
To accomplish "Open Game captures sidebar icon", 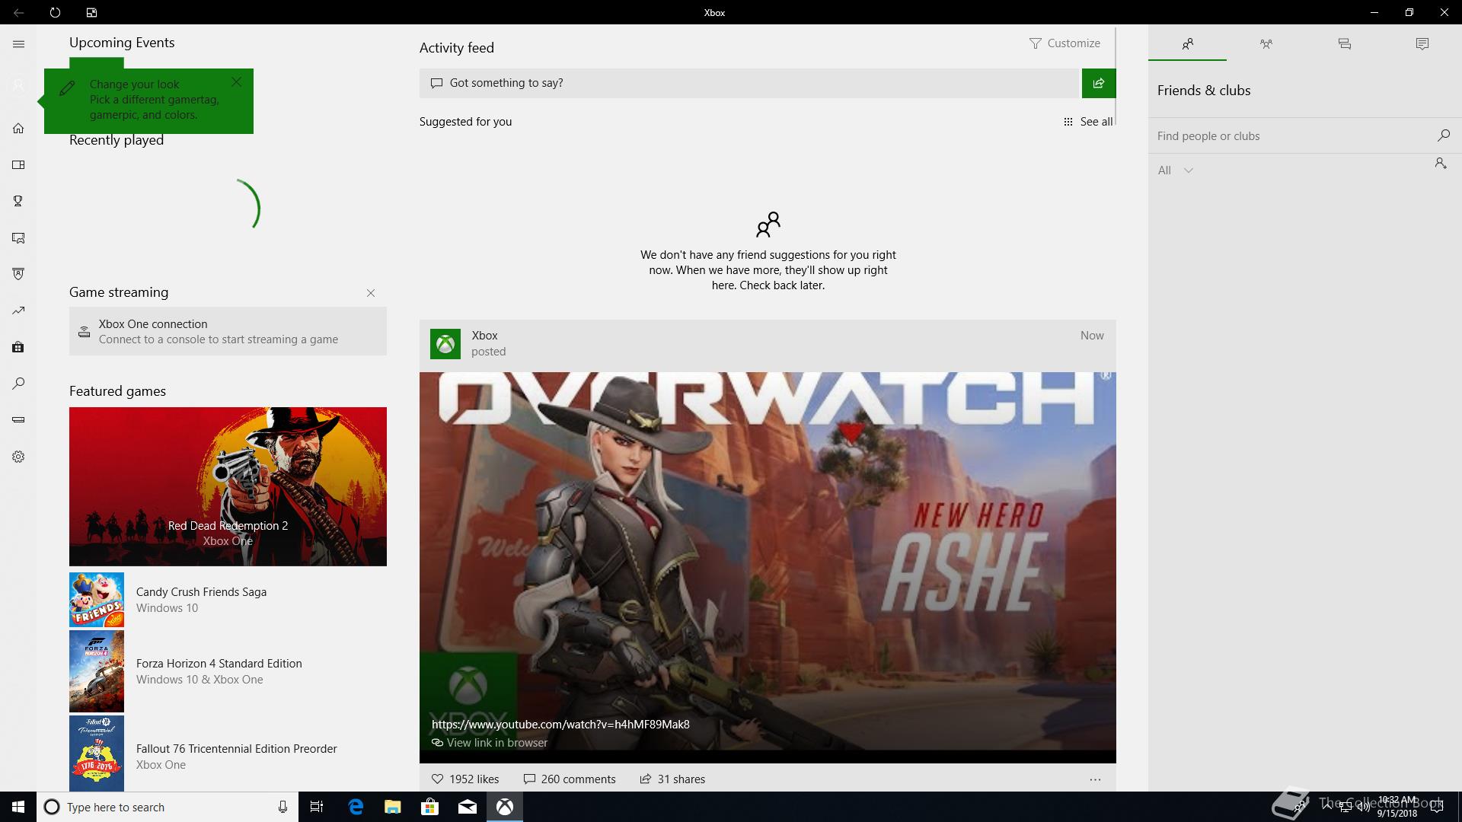I will (x=18, y=237).
